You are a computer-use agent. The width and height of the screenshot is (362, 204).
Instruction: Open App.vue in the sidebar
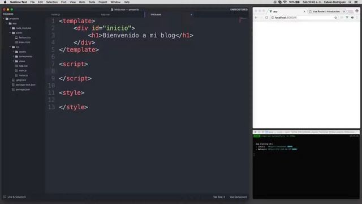[23, 66]
